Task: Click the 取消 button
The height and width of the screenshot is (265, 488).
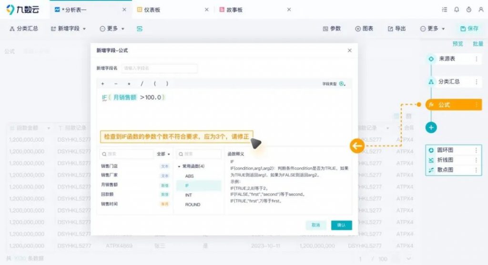Action: [x=315, y=225]
